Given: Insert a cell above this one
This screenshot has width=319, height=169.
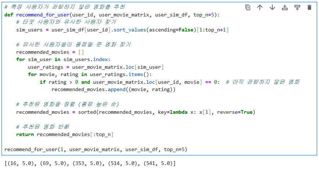Looking at the screenshot, I should click(284, 7).
